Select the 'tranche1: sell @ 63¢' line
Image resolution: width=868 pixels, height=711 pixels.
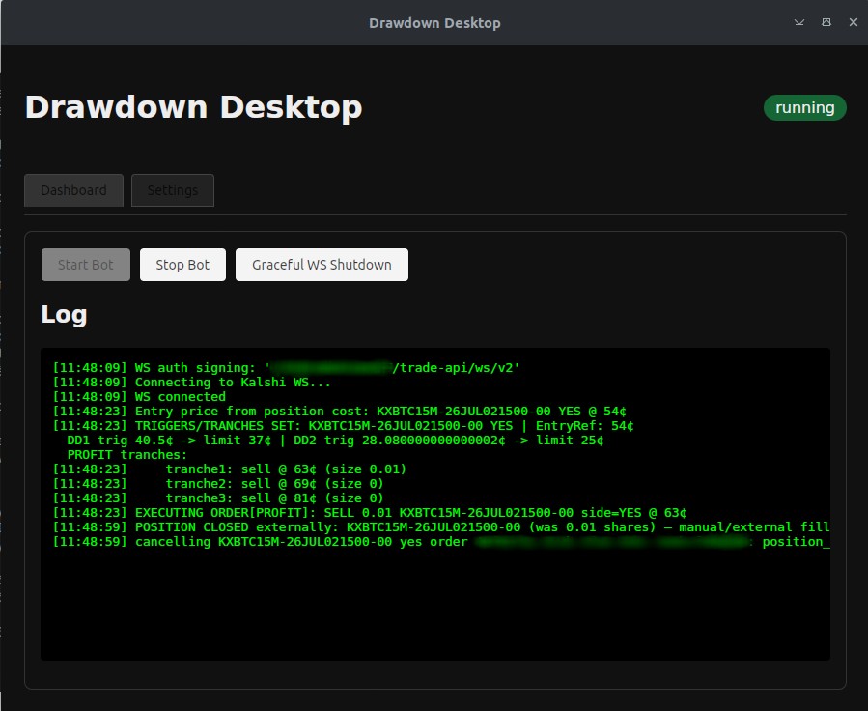230,469
